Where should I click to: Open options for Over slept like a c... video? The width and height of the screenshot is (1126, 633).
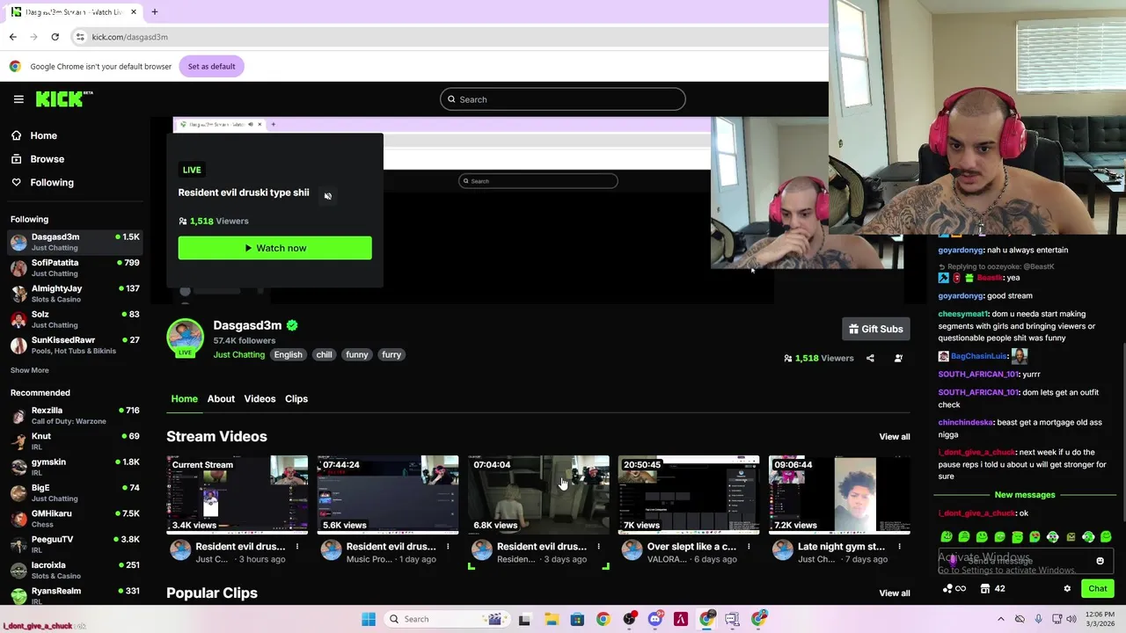coord(749,547)
